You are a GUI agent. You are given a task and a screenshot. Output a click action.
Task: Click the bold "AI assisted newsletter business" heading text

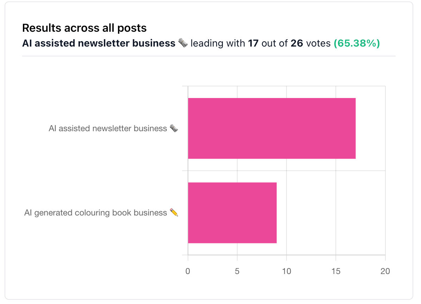99,43
